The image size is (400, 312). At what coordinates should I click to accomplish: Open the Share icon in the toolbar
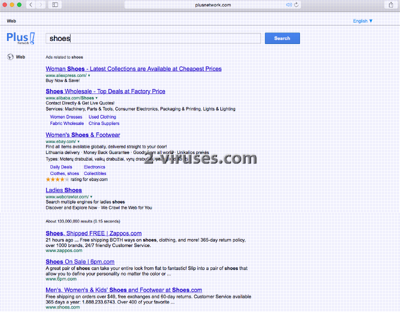(391, 4)
